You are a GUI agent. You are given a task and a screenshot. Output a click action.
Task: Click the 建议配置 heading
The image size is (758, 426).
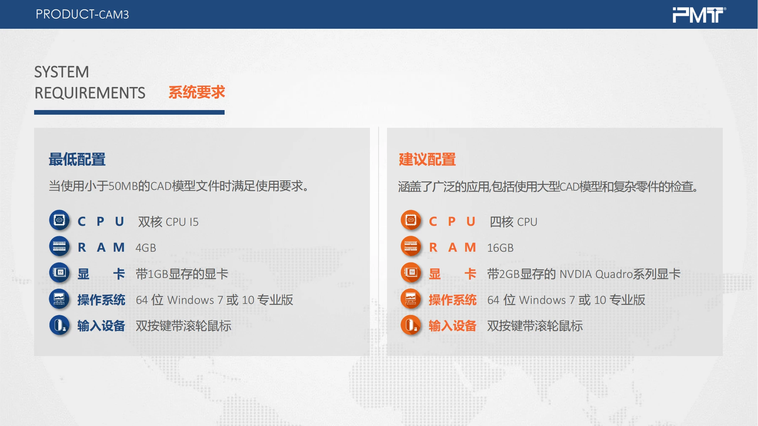(427, 159)
